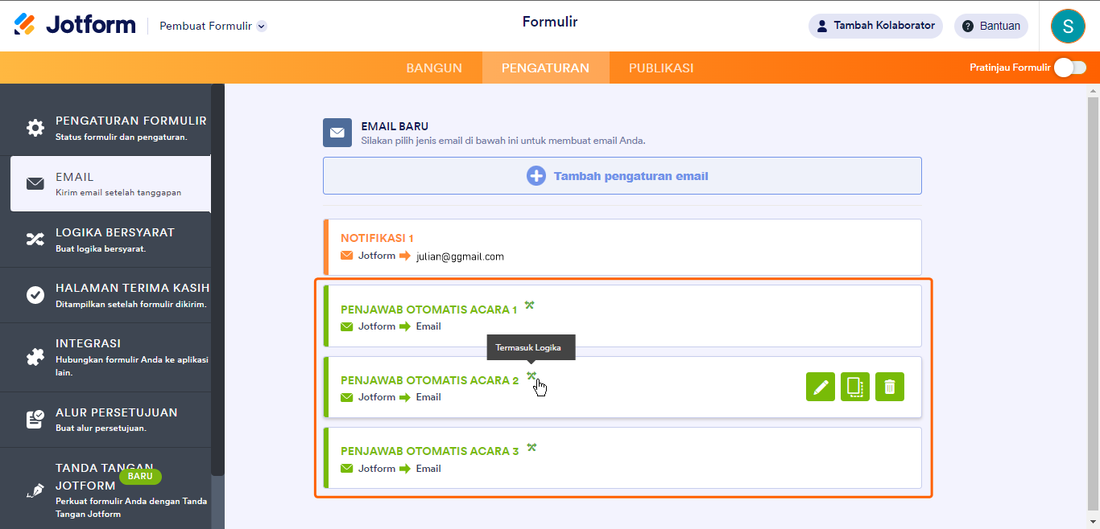This screenshot has width=1100, height=529.
Task: Click the duplicate icon on Penjawab Otomatis Acara 2
Action: [x=855, y=387]
